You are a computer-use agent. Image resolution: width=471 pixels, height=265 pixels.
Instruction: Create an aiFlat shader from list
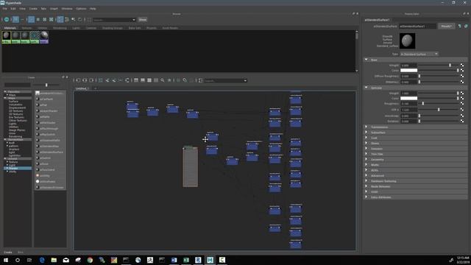coord(43,105)
